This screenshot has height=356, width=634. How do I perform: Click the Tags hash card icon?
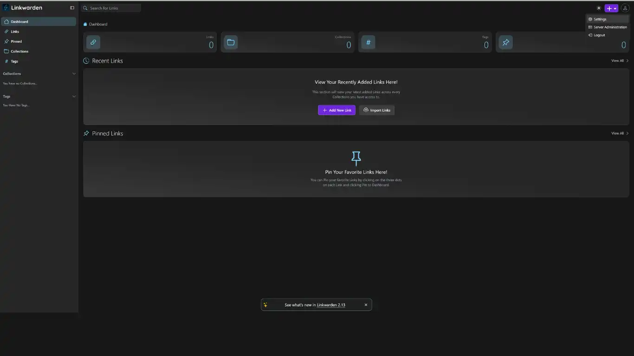368,42
